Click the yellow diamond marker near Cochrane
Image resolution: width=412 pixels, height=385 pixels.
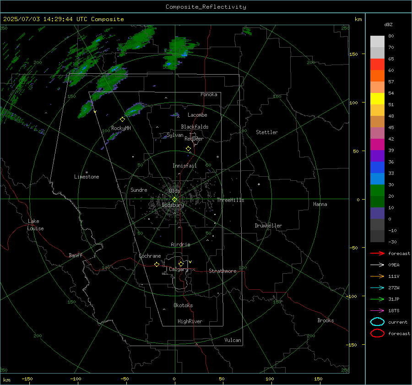pyautogui.click(x=157, y=264)
